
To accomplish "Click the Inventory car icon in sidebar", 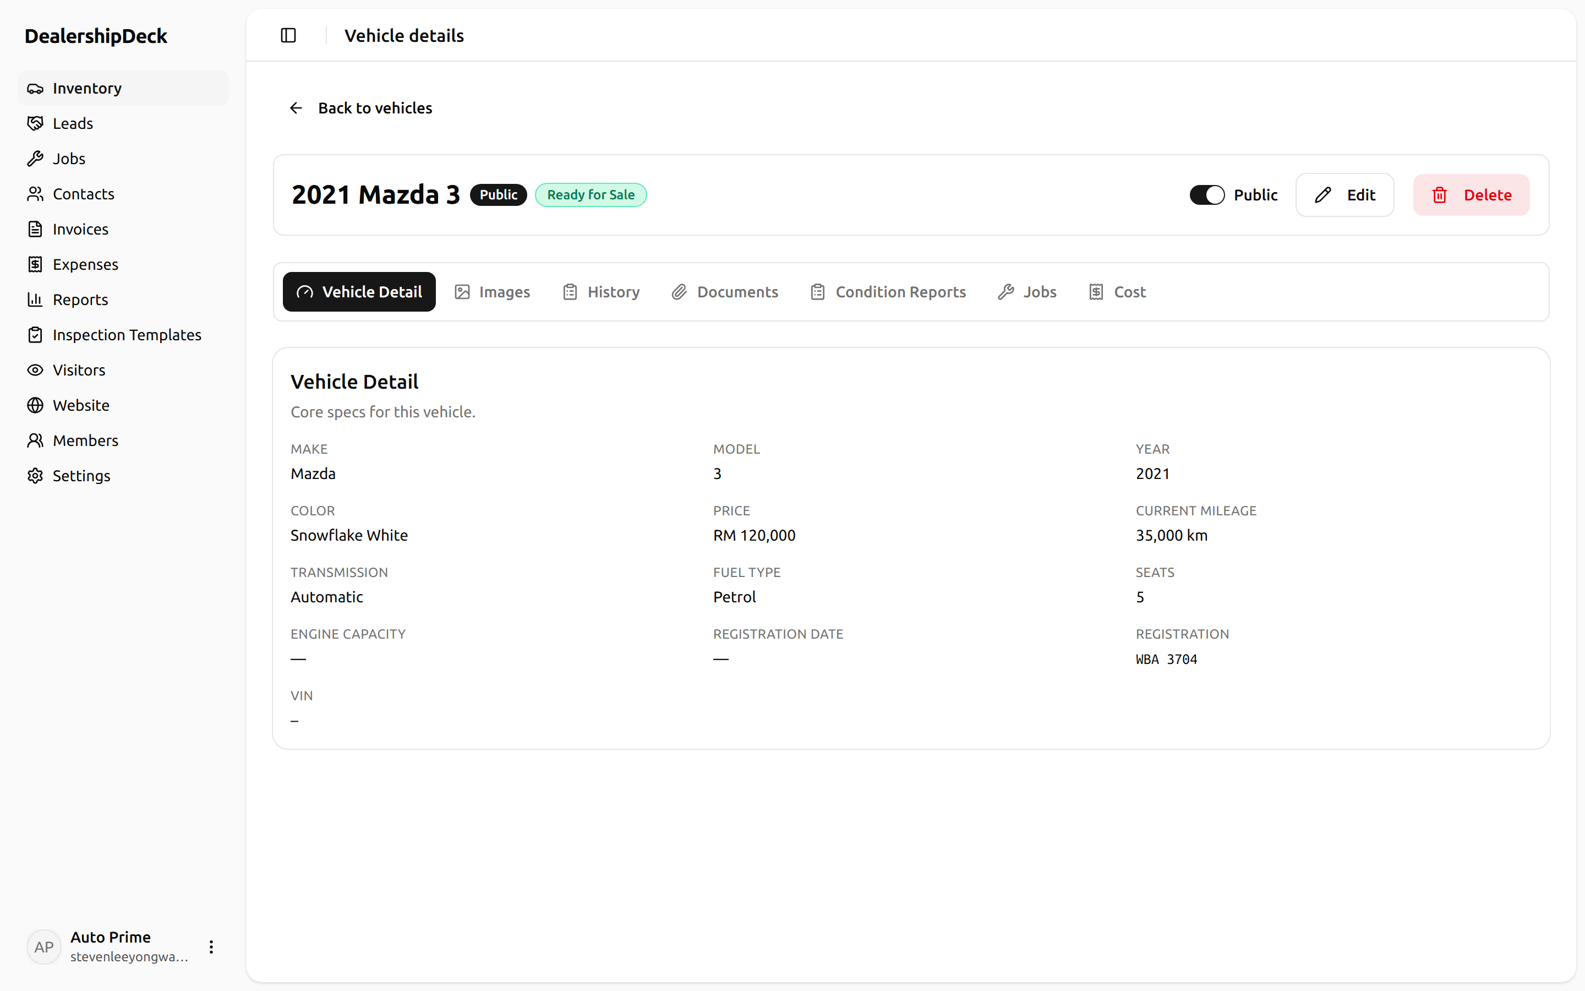I will (x=35, y=89).
